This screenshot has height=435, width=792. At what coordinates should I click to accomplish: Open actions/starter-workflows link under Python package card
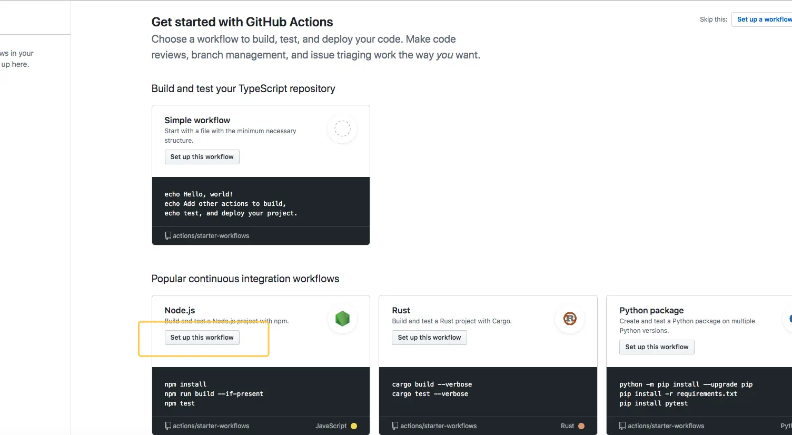point(666,426)
